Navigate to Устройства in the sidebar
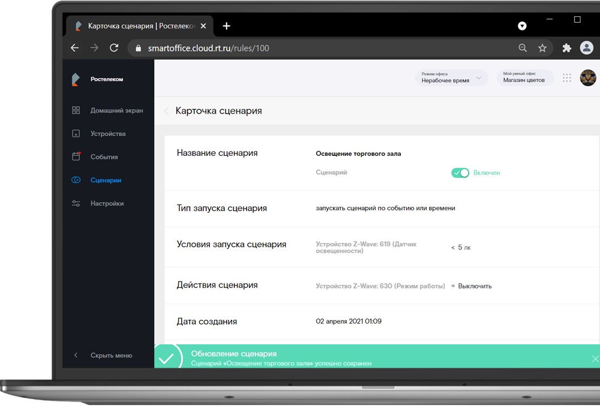The image size is (600, 406). point(108,134)
